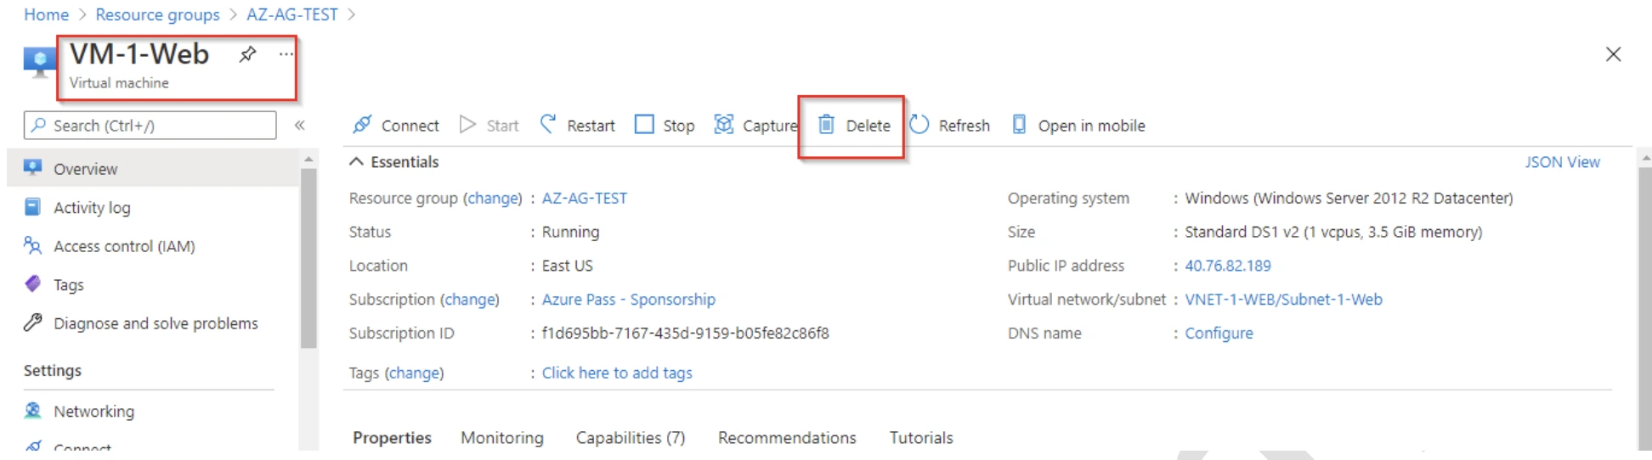Click the Open in mobile phone icon

1019,125
